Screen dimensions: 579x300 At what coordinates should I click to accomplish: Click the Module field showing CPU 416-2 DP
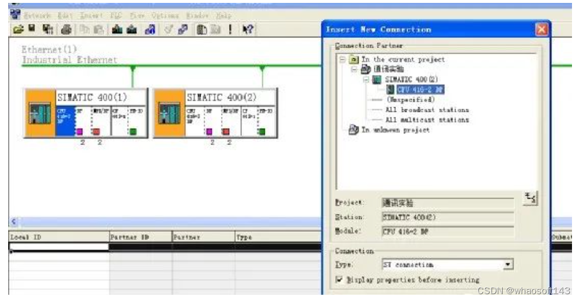[x=448, y=232]
